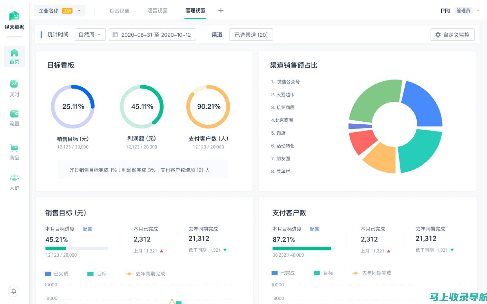487x304 pixels.
Task: Switch to the 运营视窗 tab
Action: click(157, 11)
